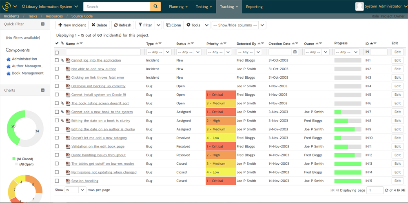Tick the checkbox for 'Database not backing up correctly'
The image size is (408, 203).
(x=57, y=86)
